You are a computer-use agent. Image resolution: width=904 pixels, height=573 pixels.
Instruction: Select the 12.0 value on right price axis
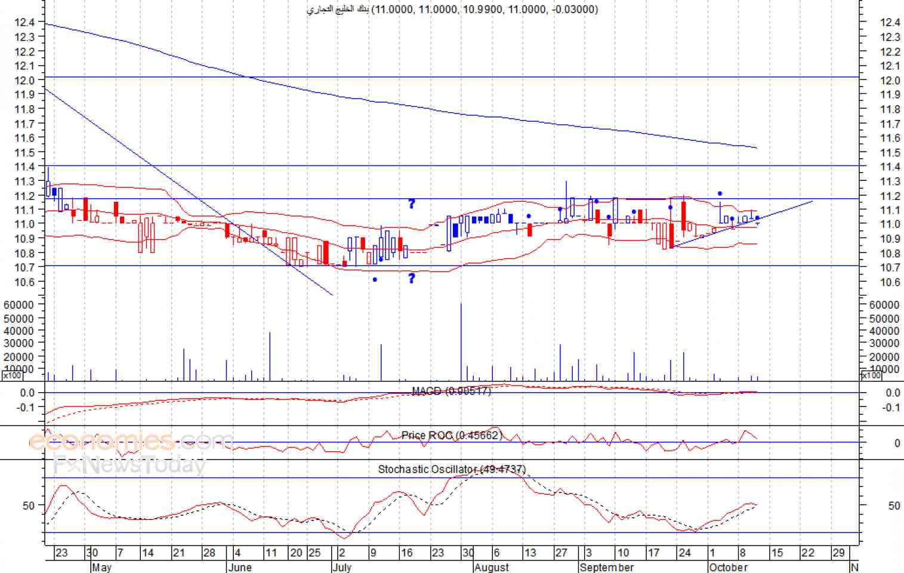coord(890,81)
